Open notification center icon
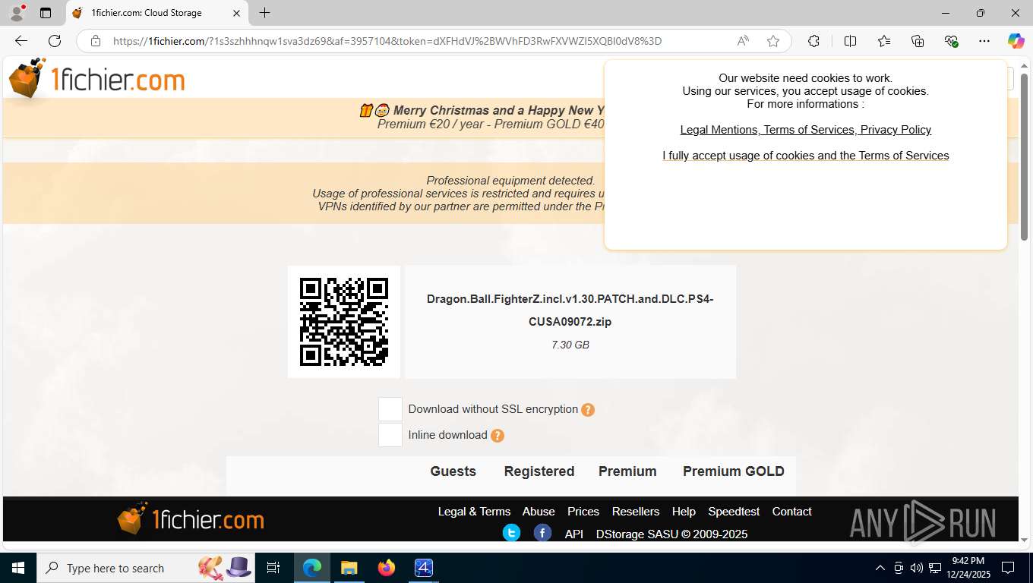The height and width of the screenshot is (583, 1033). pos(1008,568)
